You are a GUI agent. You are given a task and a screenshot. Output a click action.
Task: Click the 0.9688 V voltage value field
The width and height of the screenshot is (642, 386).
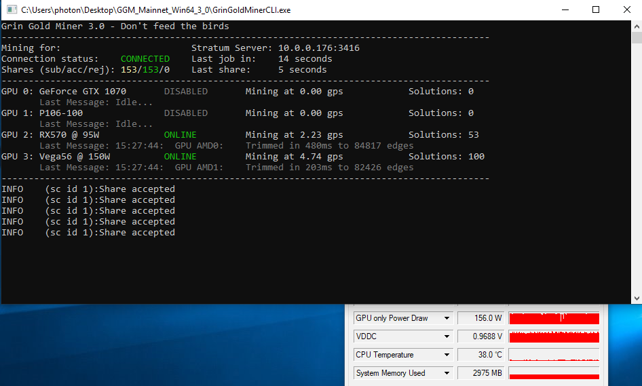[481, 336]
